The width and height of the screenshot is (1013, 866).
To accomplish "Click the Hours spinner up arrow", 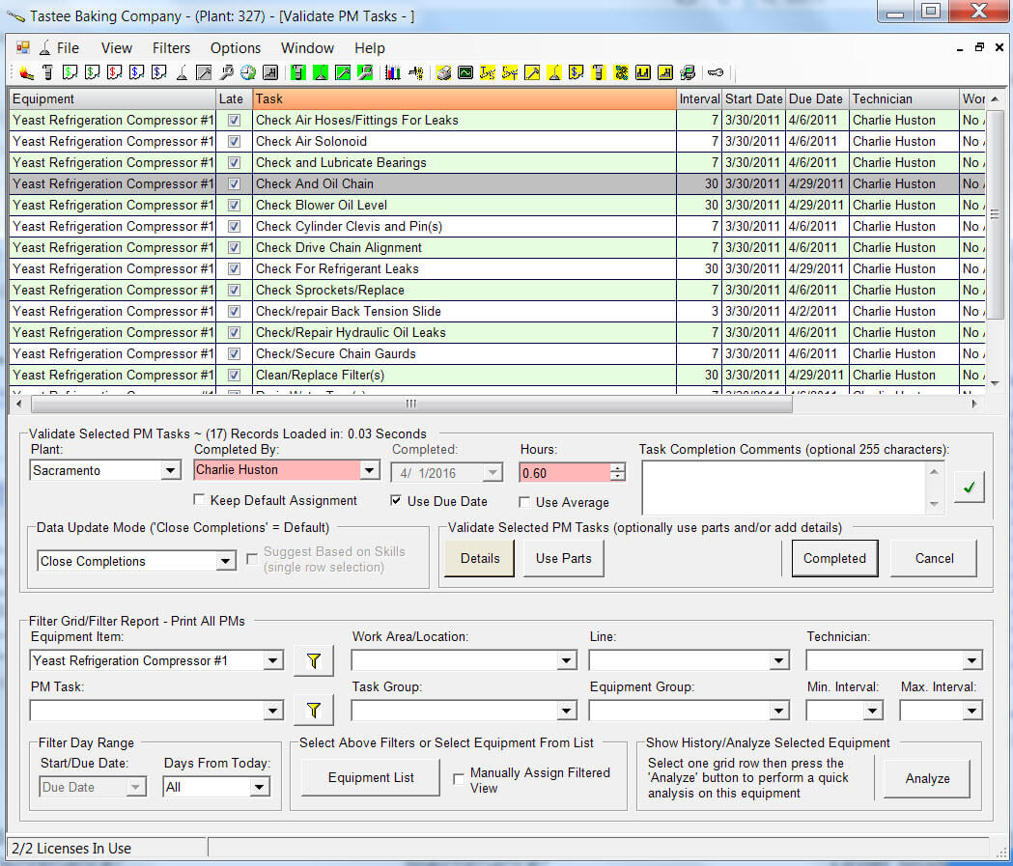I will coord(618,468).
